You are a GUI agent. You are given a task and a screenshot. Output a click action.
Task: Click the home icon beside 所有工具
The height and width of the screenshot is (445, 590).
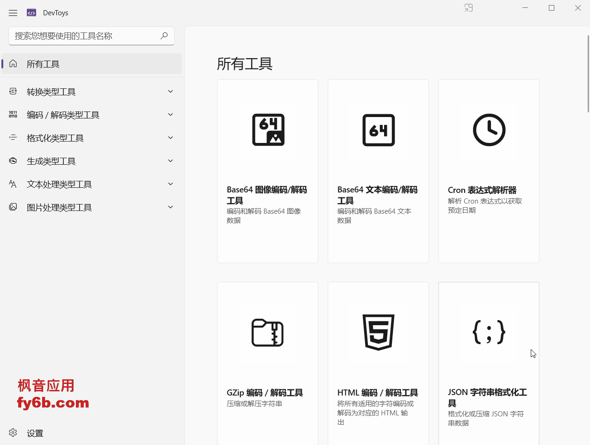coord(13,63)
